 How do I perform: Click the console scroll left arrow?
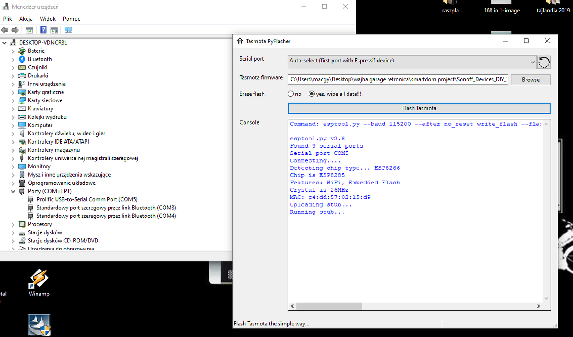click(292, 306)
